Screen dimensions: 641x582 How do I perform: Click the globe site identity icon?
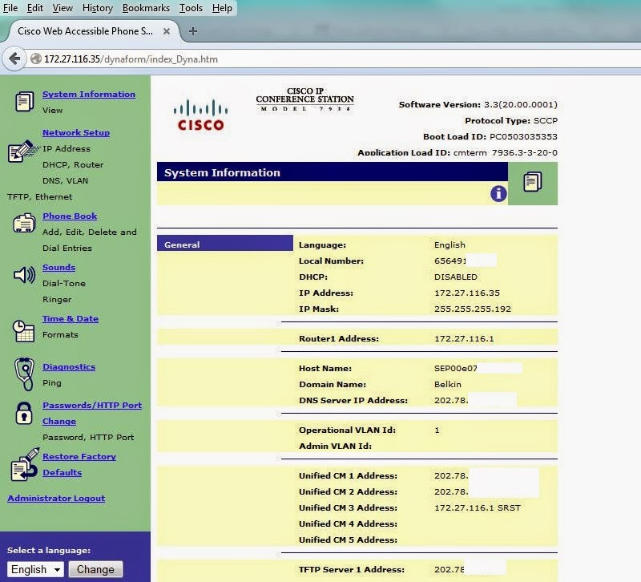pyautogui.click(x=36, y=59)
